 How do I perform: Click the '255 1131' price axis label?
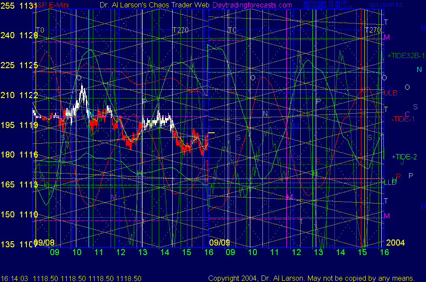19,6
